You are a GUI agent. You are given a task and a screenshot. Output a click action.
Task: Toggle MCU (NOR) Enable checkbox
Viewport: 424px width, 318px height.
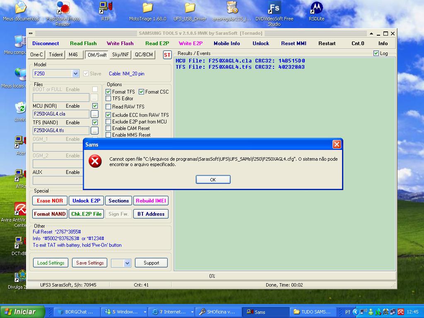pos(95,106)
